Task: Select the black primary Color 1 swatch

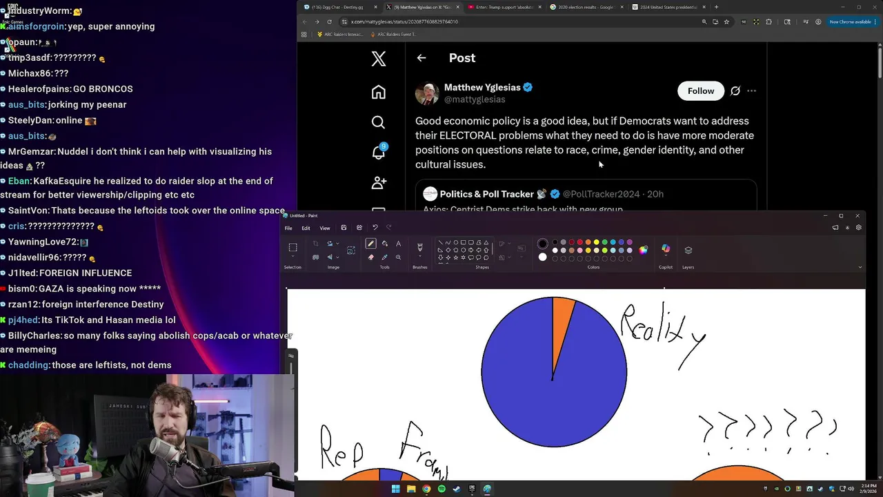Action: click(x=542, y=243)
